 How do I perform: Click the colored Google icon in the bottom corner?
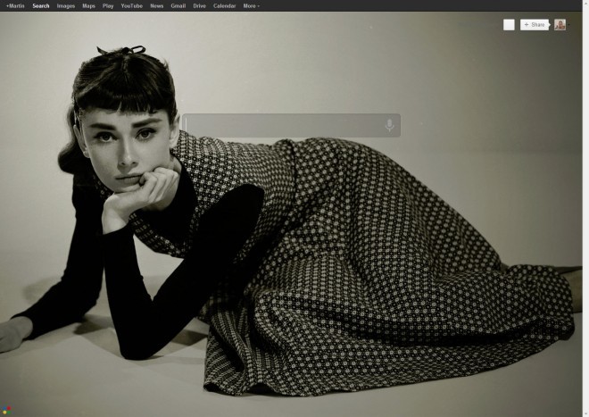5,411
